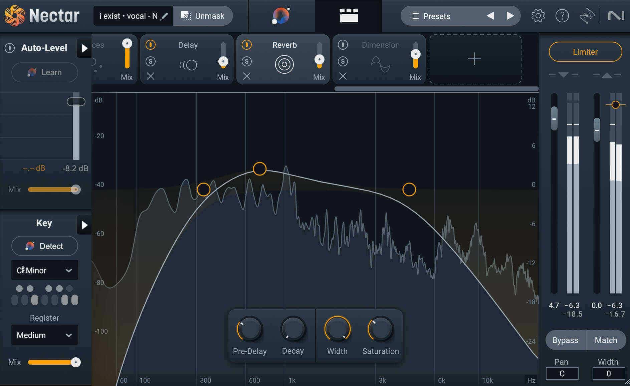Adjust the Auto-Level Mix slider
Image resolution: width=630 pixels, height=386 pixels.
54,189
